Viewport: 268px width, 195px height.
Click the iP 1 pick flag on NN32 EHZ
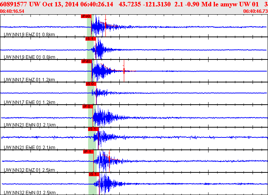click(88, 152)
